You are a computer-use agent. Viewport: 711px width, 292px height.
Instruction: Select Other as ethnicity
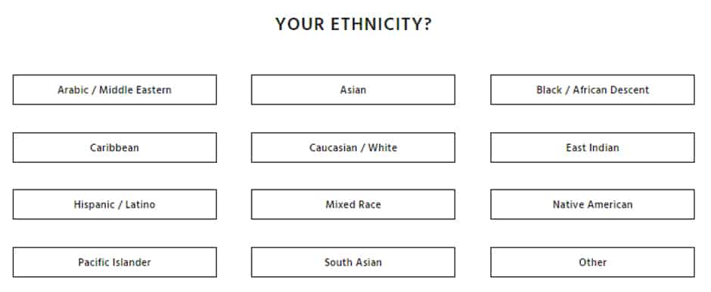tap(593, 262)
